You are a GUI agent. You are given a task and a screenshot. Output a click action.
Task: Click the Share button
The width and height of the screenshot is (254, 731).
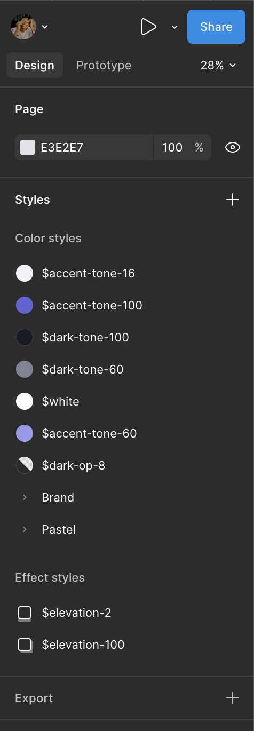(x=216, y=27)
